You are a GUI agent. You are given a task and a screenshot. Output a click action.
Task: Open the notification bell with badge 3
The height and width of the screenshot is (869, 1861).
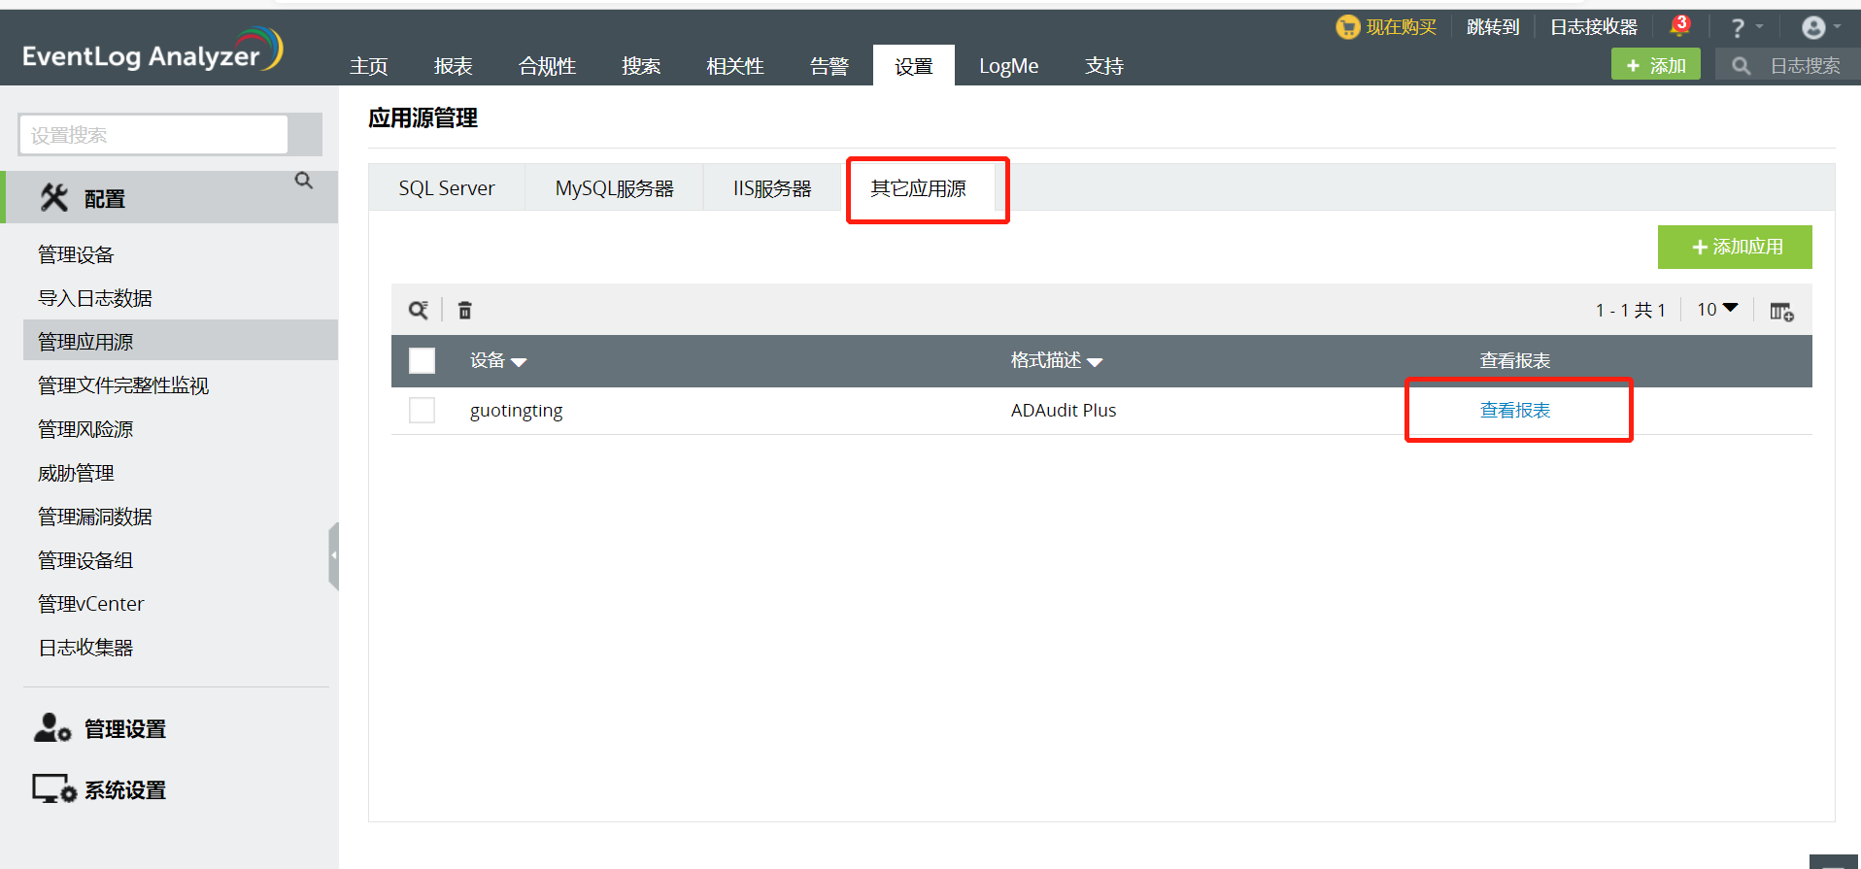pos(1678,26)
